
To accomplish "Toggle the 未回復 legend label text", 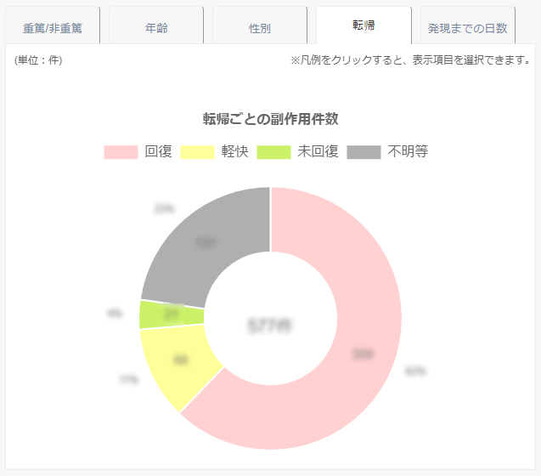I will click(x=318, y=152).
